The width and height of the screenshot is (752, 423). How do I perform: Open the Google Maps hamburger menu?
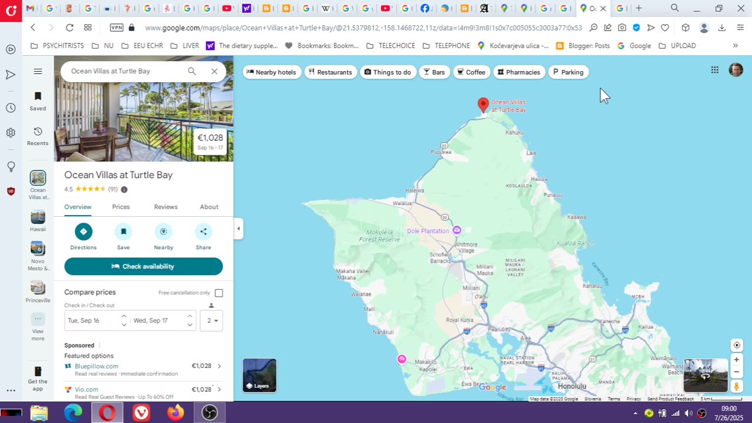click(38, 72)
